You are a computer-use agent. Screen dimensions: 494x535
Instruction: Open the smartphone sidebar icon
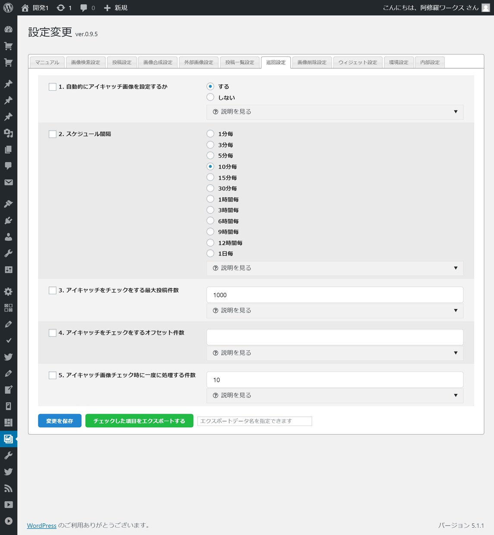point(8,406)
